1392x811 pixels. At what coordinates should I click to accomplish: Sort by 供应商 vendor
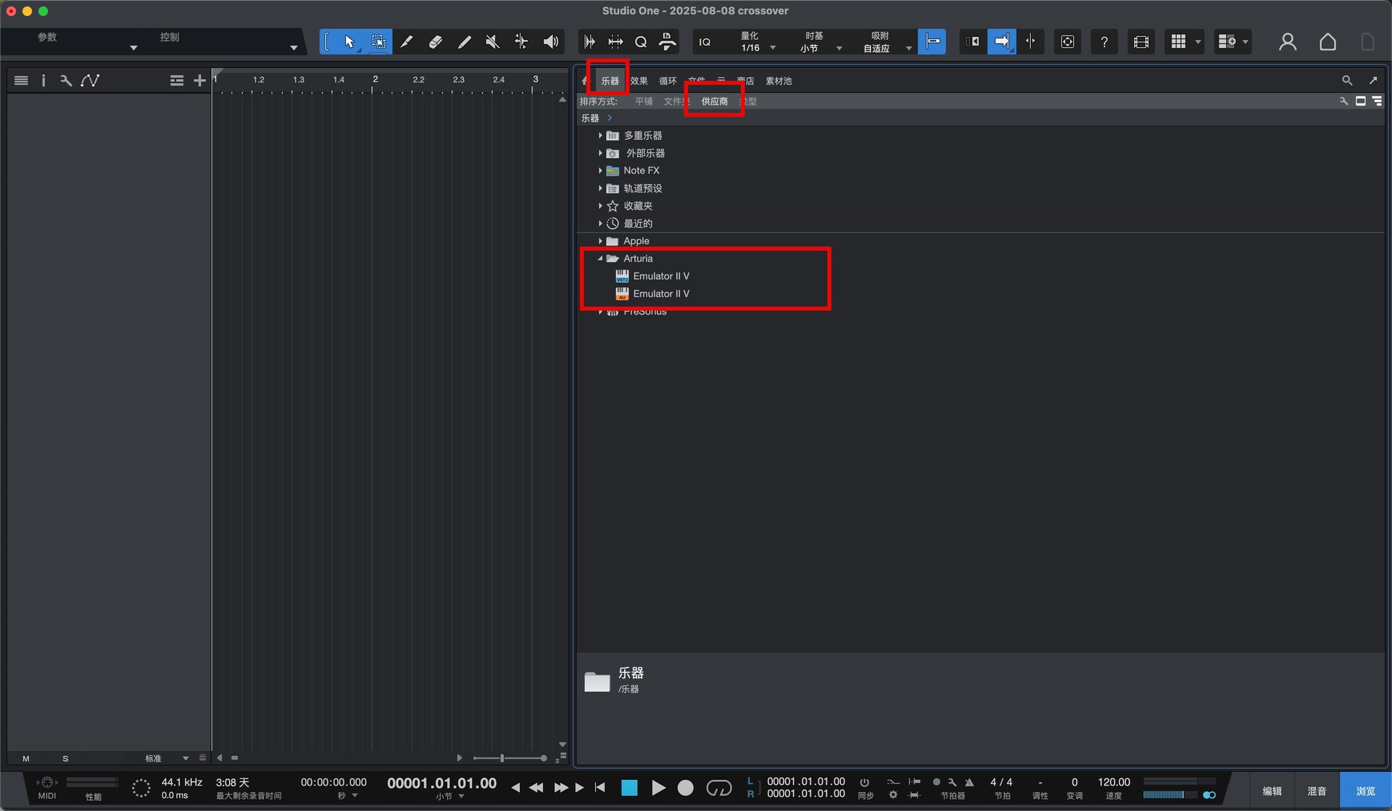(714, 101)
